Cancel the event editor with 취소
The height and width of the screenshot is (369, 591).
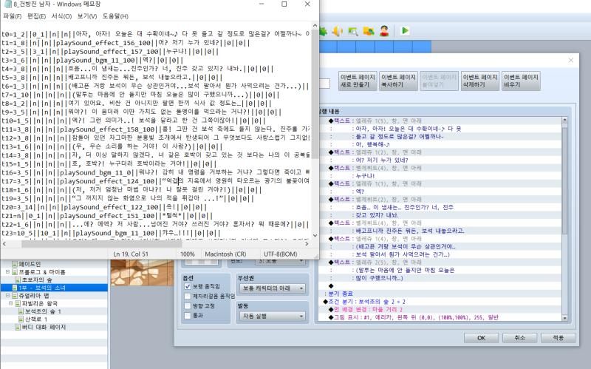click(520, 338)
